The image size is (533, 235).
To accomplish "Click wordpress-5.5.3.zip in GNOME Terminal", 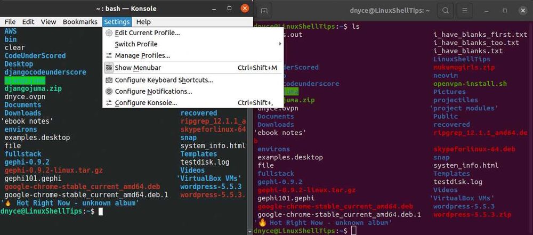I will (x=472, y=215).
